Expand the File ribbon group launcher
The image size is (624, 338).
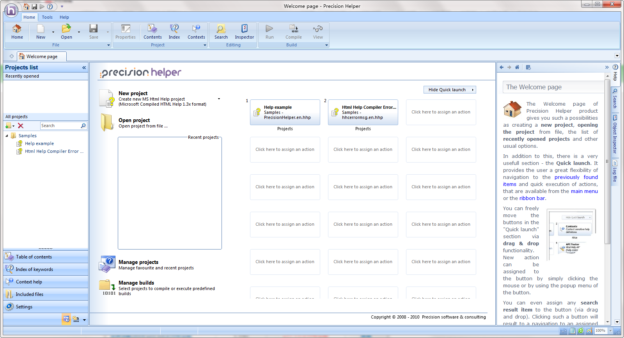click(108, 45)
